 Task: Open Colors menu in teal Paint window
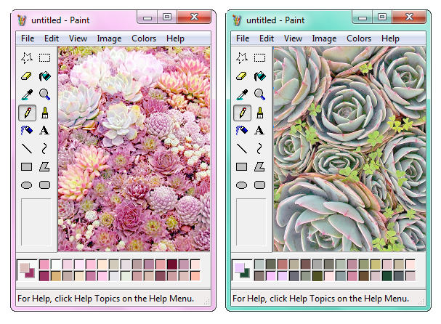[x=359, y=39]
